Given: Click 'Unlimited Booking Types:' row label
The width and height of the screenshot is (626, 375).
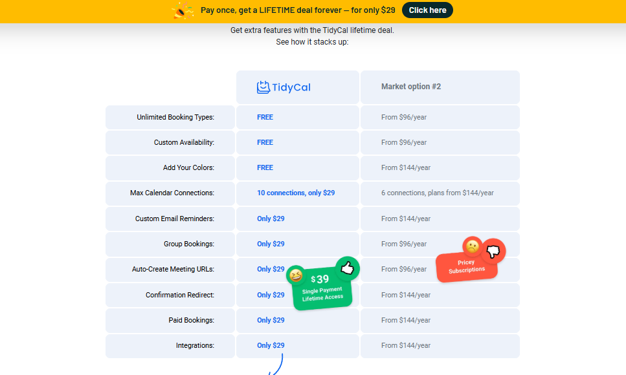Looking at the screenshot, I should [175, 117].
